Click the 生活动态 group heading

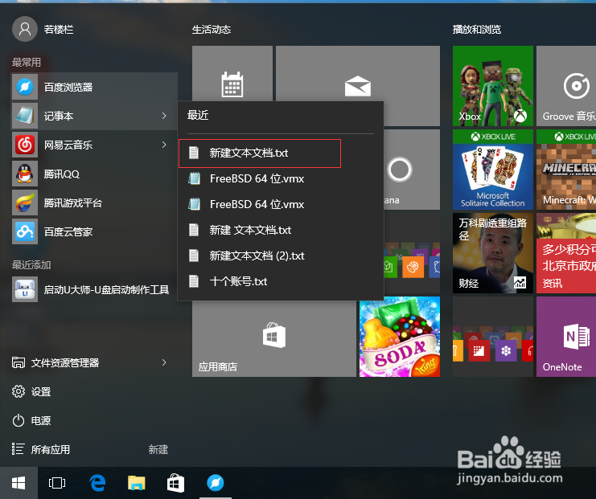212,30
